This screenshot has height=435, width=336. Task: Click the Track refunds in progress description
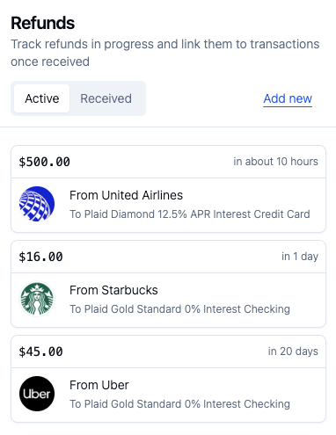(165, 53)
